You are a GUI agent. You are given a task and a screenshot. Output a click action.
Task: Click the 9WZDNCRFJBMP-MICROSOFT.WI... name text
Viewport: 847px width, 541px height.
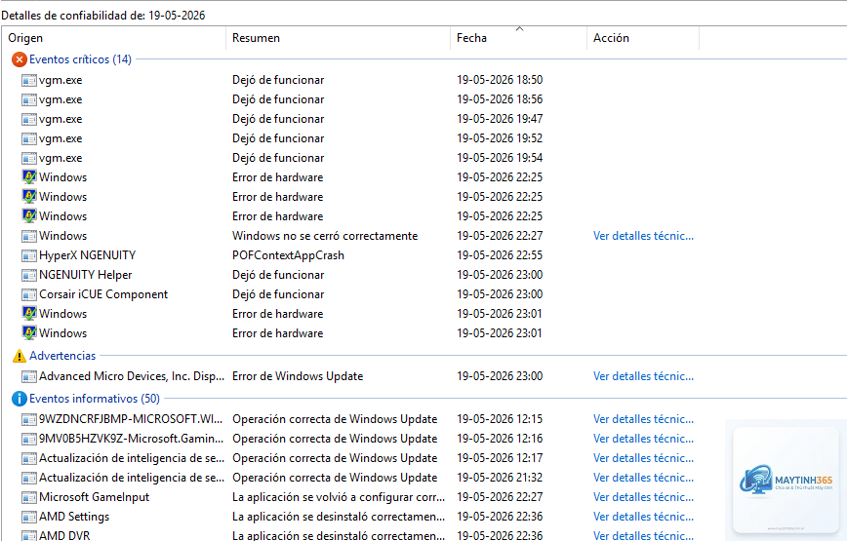[x=130, y=419]
